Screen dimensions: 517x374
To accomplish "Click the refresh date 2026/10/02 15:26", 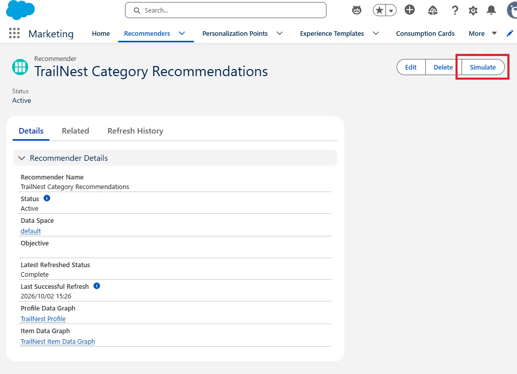I will 46,296.
